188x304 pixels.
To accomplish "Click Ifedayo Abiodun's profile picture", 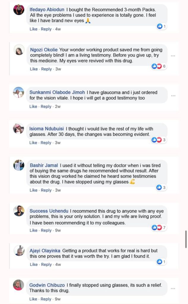I will pyautogui.click(x=19, y=10).
